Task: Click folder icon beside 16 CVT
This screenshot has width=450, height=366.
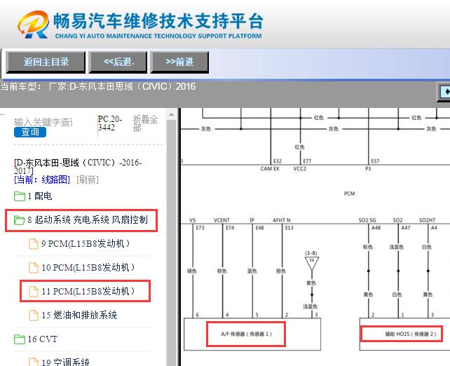Action: tap(19, 339)
